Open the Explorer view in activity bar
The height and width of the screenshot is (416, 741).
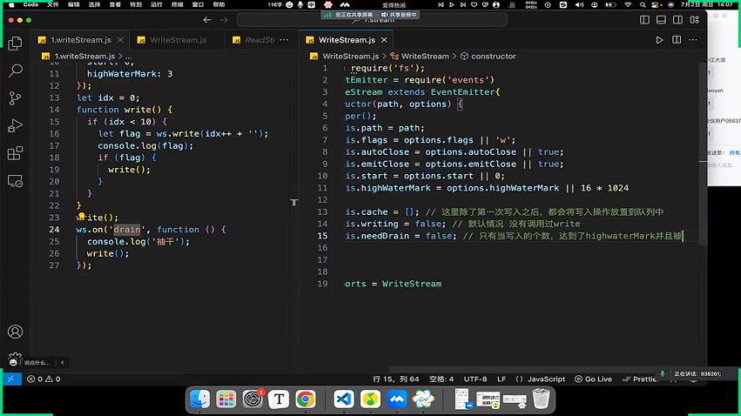click(15, 44)
